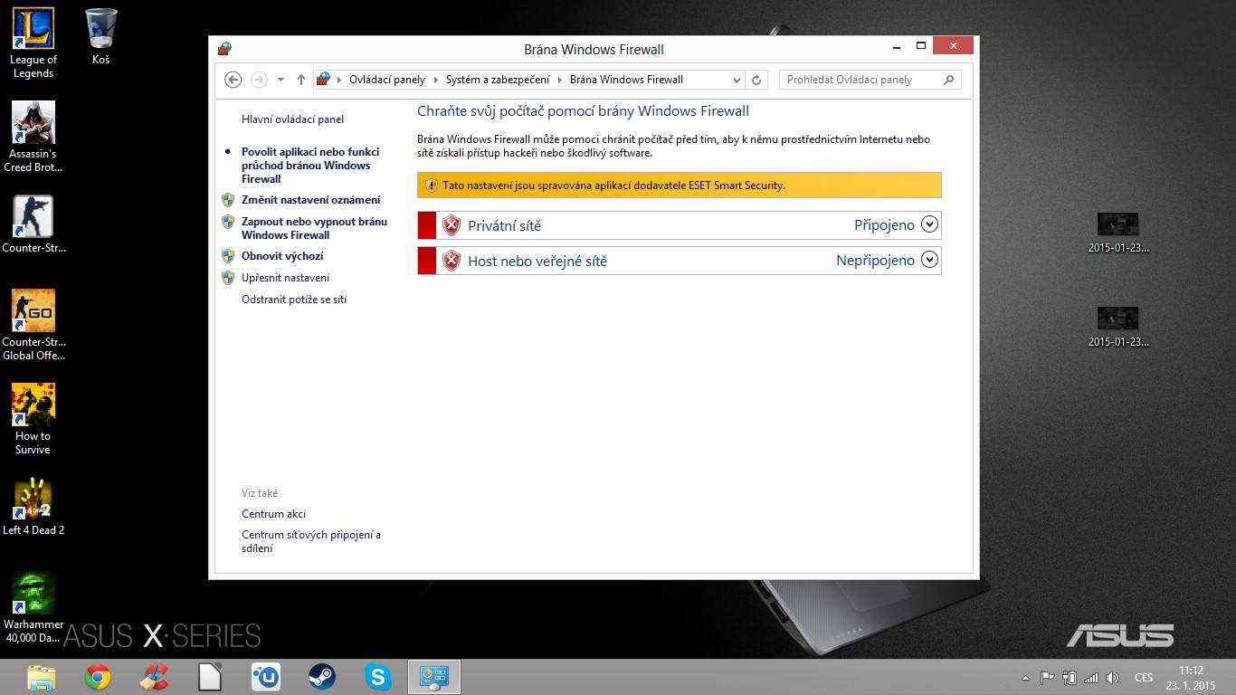Select Warhammer 40,000 desktop shortcut
1236x695 pixels.
pos(33,607)
